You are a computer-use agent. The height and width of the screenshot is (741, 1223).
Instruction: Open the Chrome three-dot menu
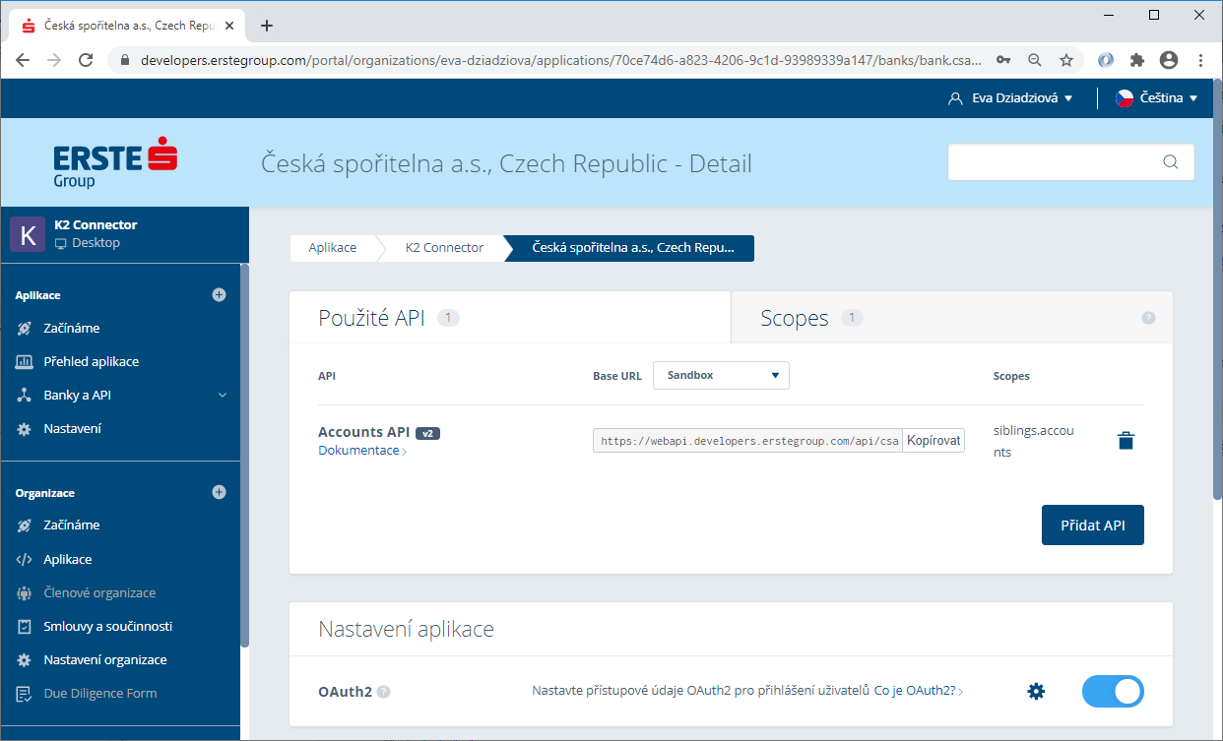(x=1200, y=60)
